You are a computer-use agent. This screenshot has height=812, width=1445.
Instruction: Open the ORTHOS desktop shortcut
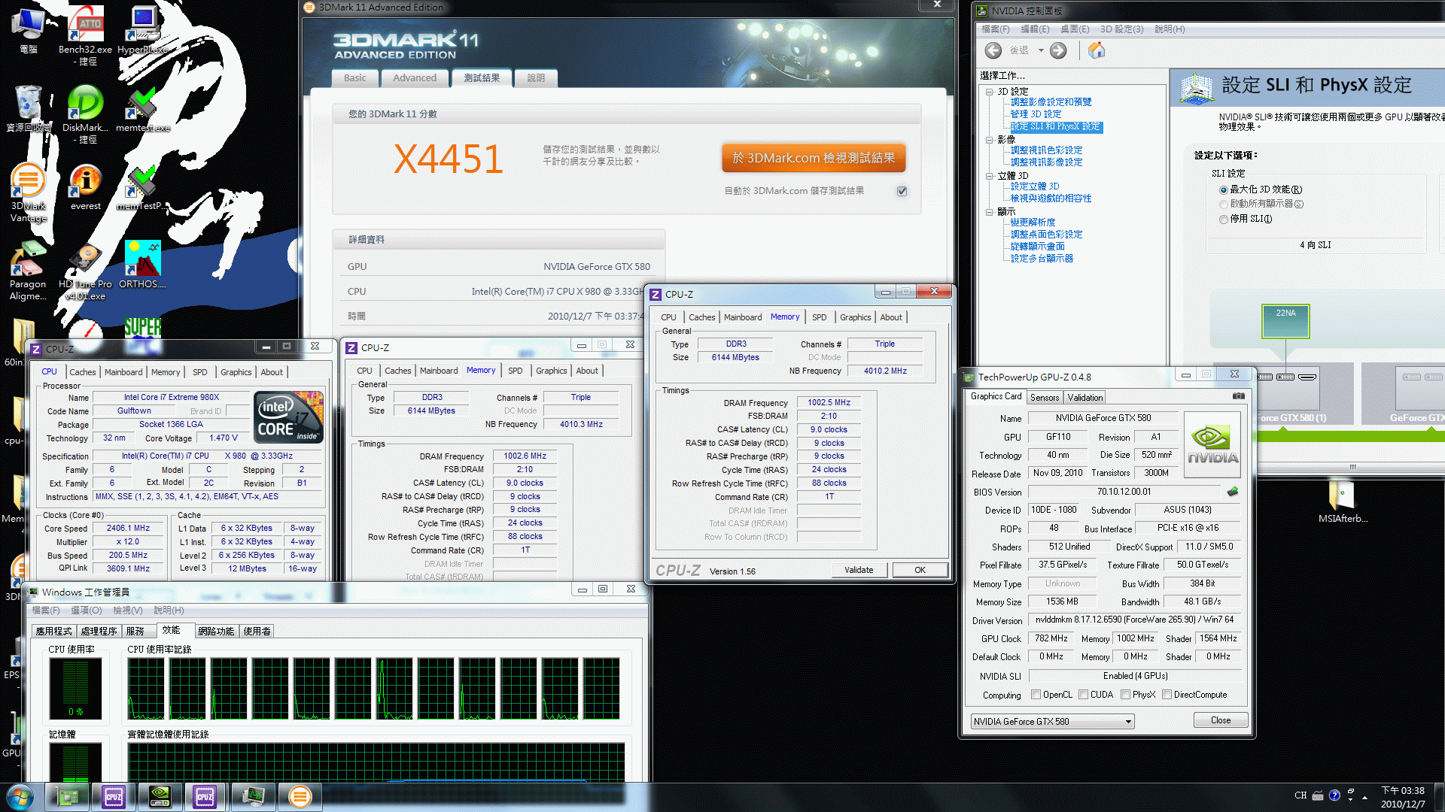tap(142, 265)
